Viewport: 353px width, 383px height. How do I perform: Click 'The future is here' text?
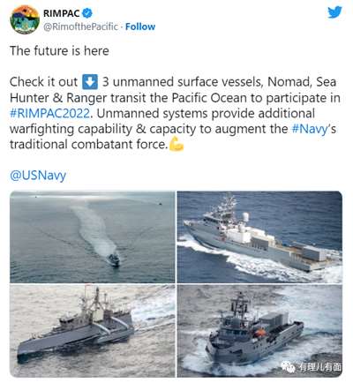click(x=59, y=51)
